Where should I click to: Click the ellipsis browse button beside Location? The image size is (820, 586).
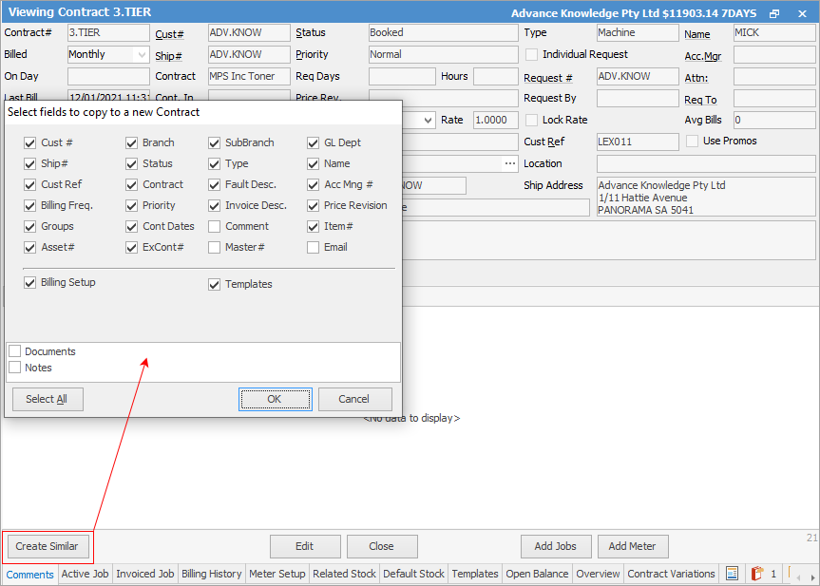click(510, 163)
